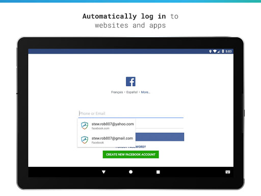
Task: Tap shield icon beside gmail.com account
Action: 85,140
